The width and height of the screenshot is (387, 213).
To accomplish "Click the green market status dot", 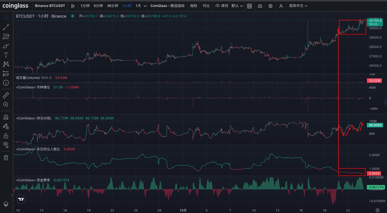I will [x=73, y=16].
